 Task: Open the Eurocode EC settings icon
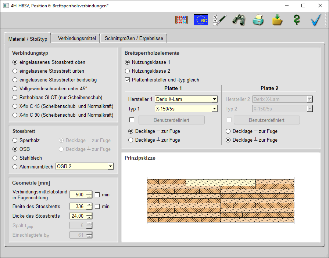pos(201,20)
